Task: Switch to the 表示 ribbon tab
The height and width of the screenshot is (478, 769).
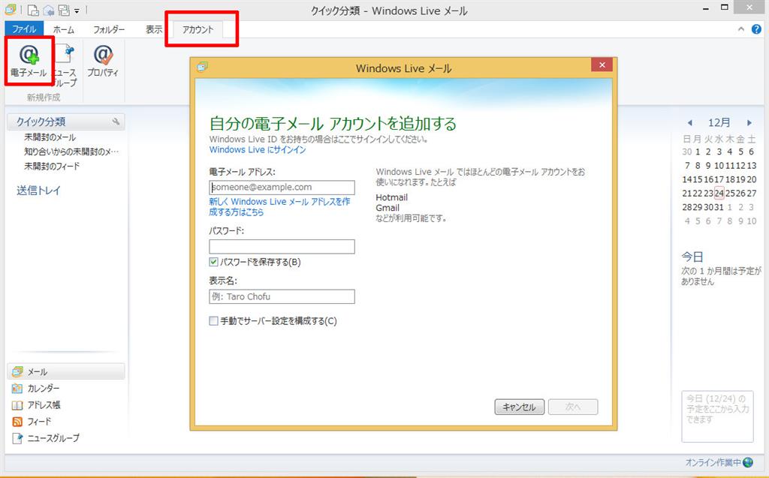Action: tap(153, 29)
